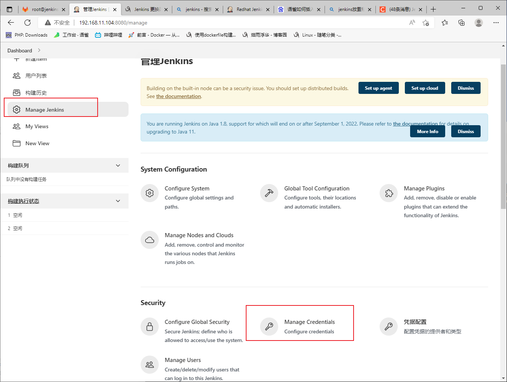Viewport: 507px width, 382px height.
Task: Add this page to favorites star icon
Action: pyautogui.click(x=426, y=23)
